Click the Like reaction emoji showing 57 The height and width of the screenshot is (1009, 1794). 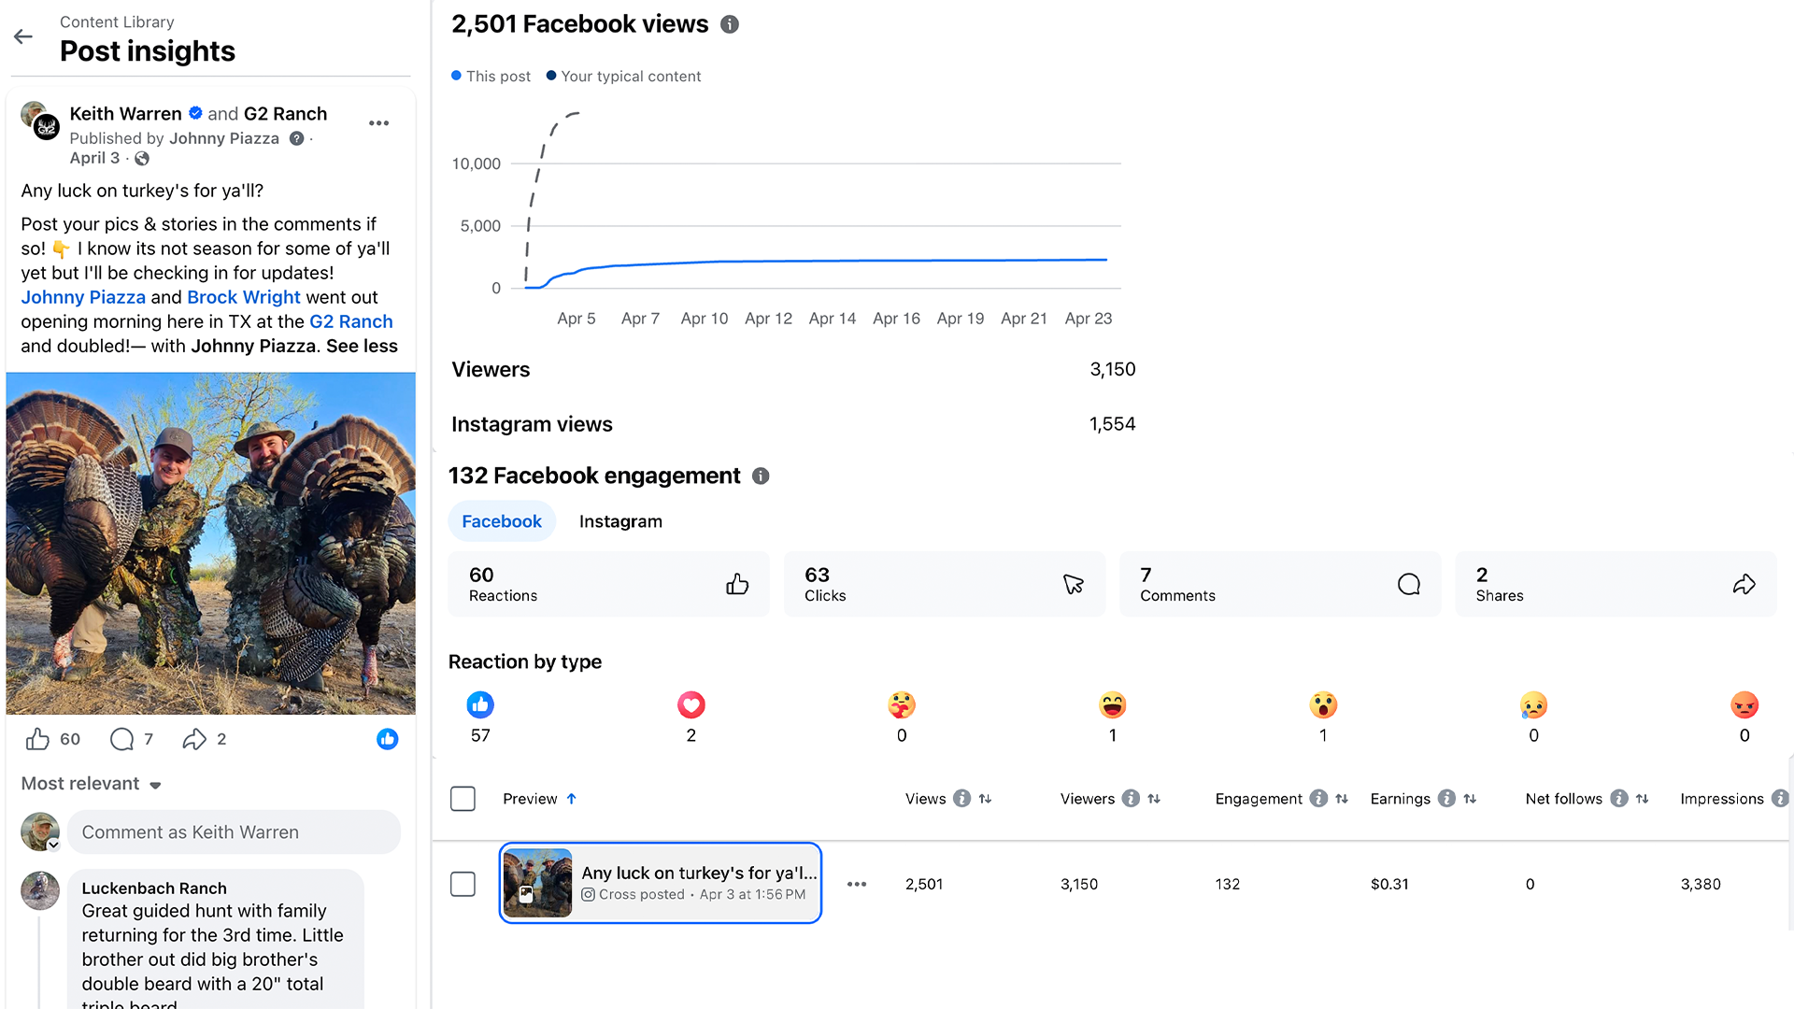480,704
